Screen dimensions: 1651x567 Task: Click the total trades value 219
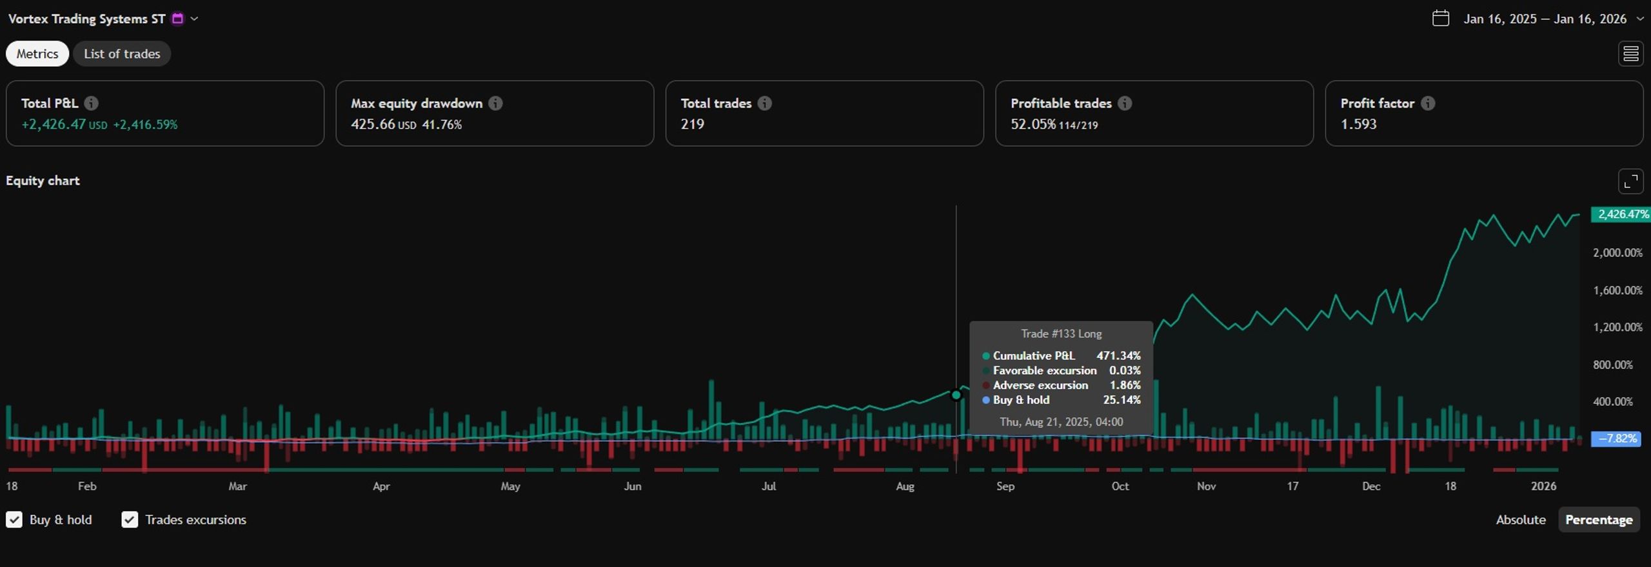coord(692,124)
